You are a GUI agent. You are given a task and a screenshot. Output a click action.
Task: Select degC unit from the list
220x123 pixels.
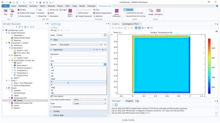tap(79, 87)
